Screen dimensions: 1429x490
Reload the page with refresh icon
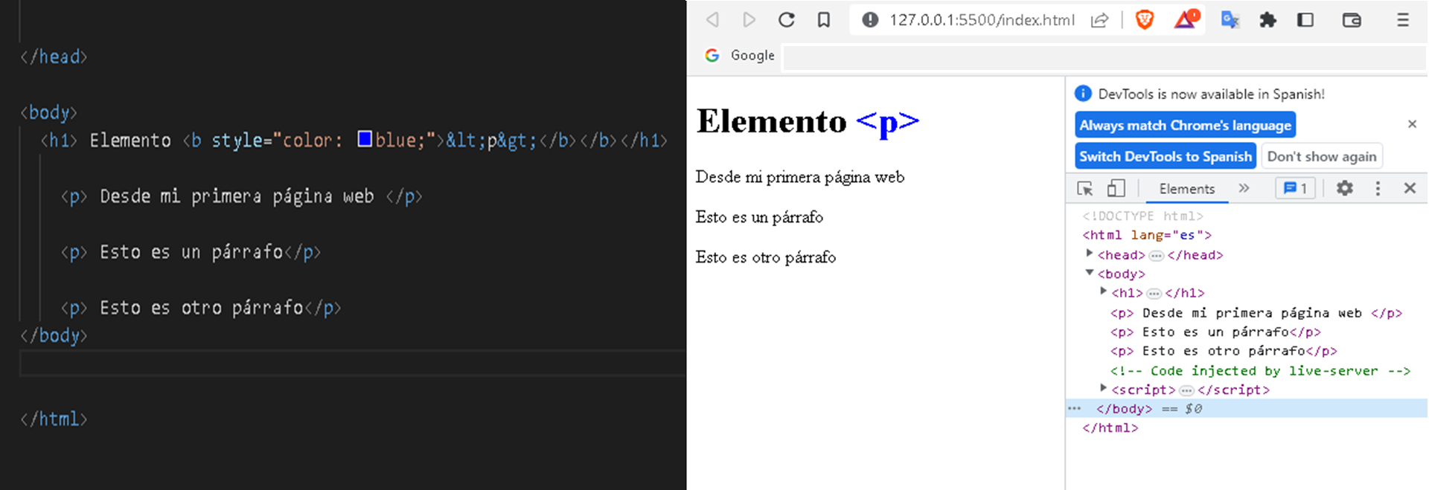[x=787, y=20]
